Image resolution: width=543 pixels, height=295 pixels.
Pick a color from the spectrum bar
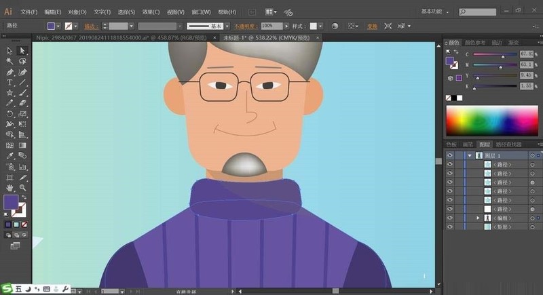tap(491, 121)
